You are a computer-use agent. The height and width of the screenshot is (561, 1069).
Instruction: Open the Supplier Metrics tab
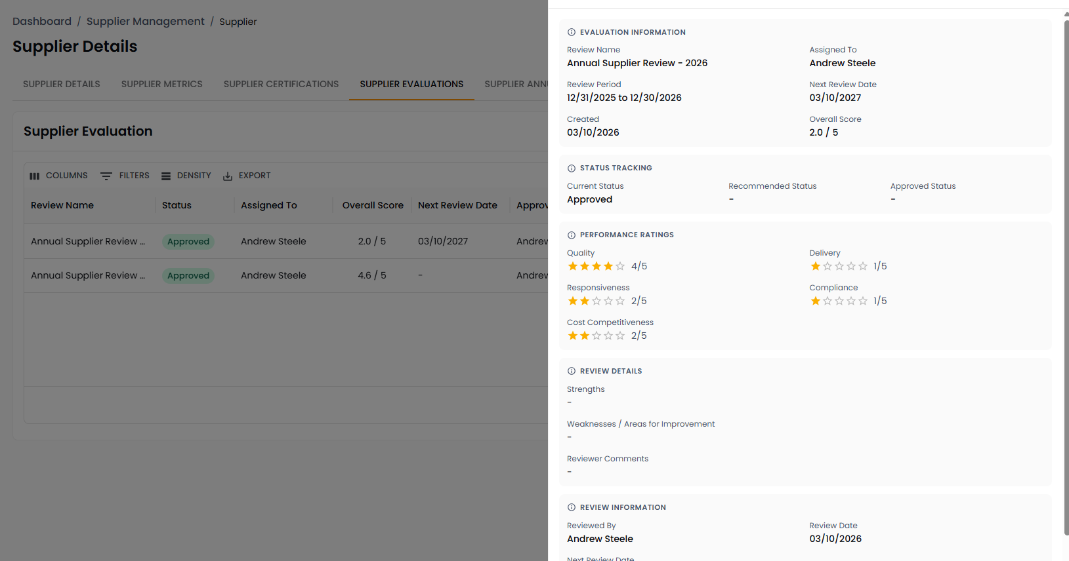[x=162, y=85]
